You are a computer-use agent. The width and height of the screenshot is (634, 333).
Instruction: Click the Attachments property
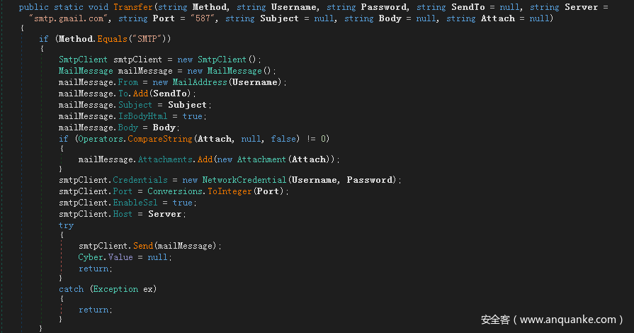pos(164,160)
